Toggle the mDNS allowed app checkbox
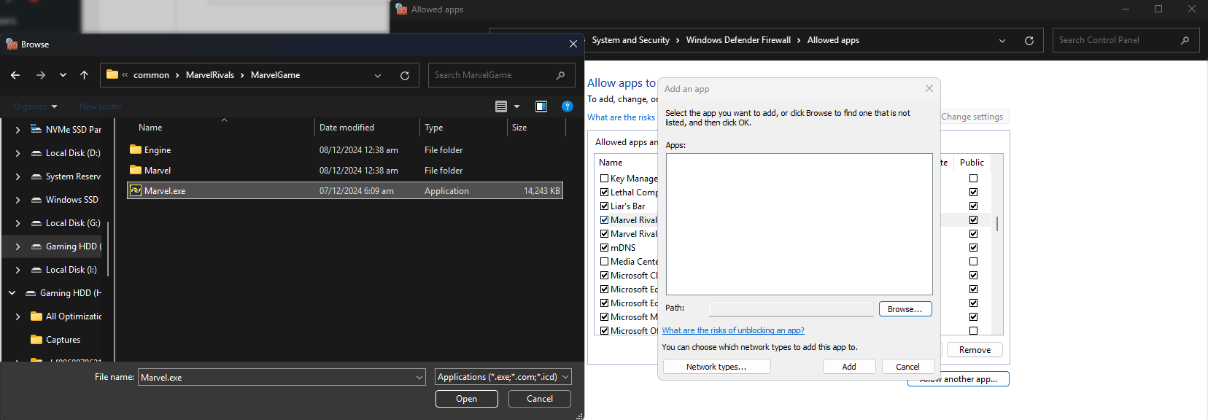Image resolution: width=1208 pixels, height=420 pixels. [x=604, y=248]
